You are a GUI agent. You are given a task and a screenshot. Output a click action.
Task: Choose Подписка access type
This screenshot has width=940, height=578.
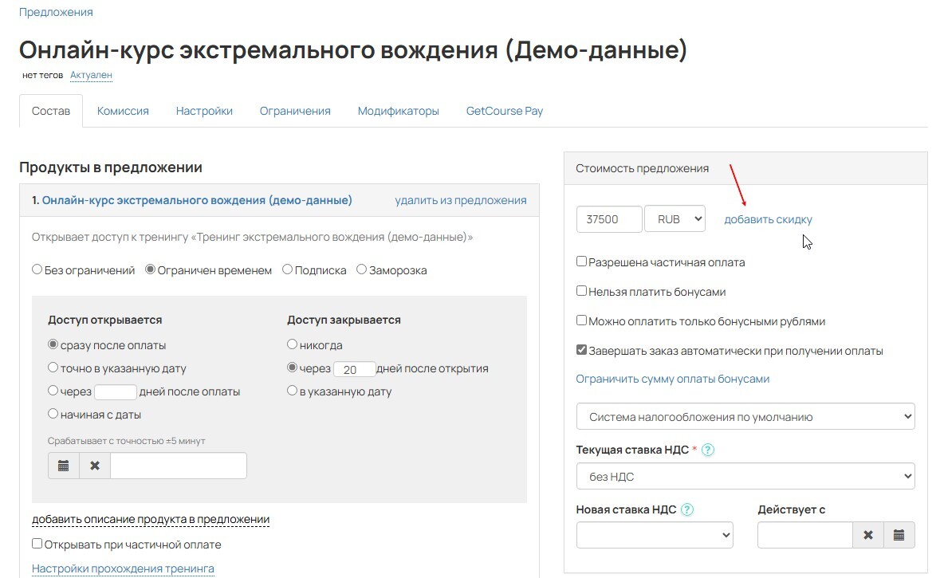pyautogui.click(x=288, y=269)
